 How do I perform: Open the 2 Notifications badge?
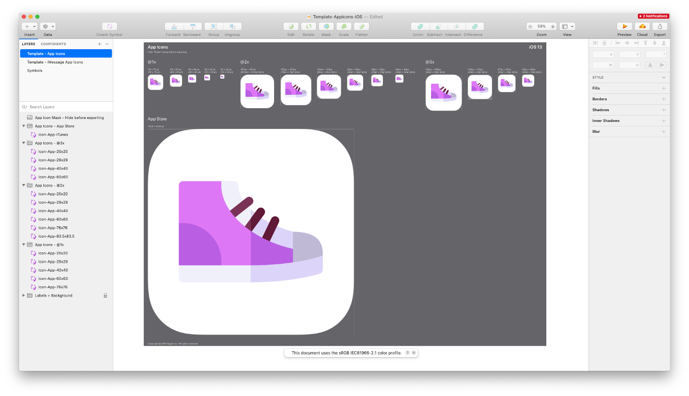654,16
